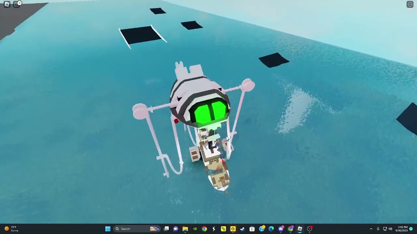
Task: Open the purple video chat app
Action: click(x=176, y=229)
